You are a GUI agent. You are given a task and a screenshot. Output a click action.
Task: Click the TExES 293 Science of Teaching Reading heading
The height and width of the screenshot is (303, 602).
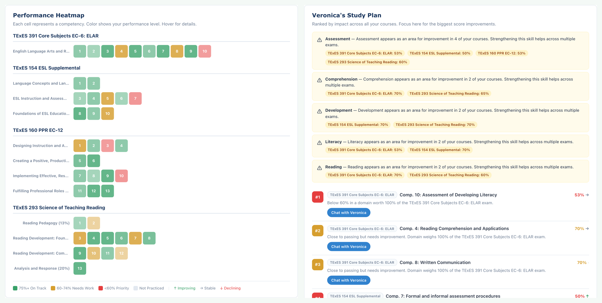(x=59, y=208)
